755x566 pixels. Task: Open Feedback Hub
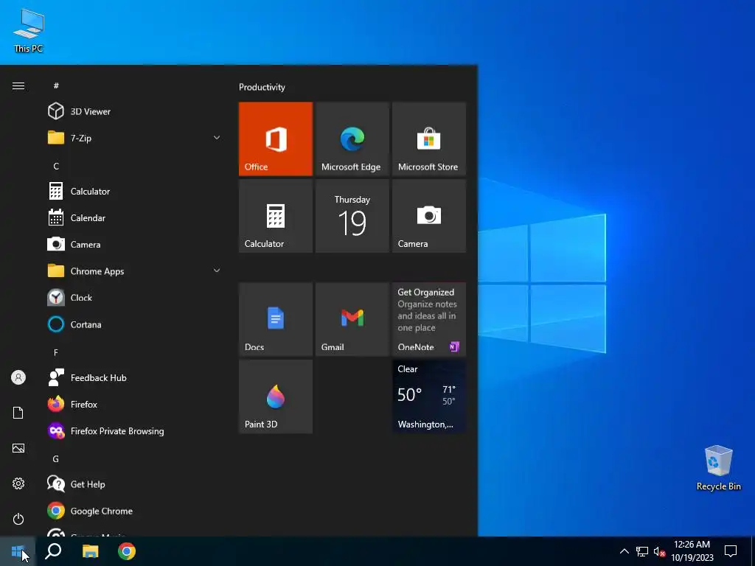pos(135,378)
